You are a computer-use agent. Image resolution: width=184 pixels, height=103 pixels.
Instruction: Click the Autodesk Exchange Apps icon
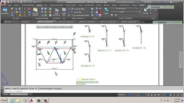(x=162, y=2)
